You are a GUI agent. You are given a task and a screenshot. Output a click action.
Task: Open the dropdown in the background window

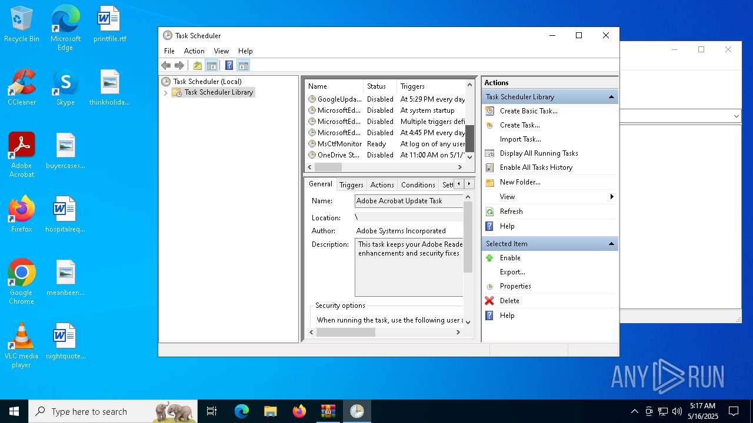736,116
